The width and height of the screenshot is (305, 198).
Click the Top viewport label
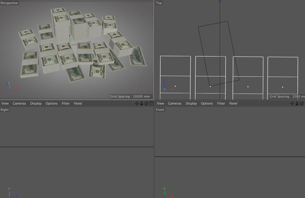click(159, 3)
